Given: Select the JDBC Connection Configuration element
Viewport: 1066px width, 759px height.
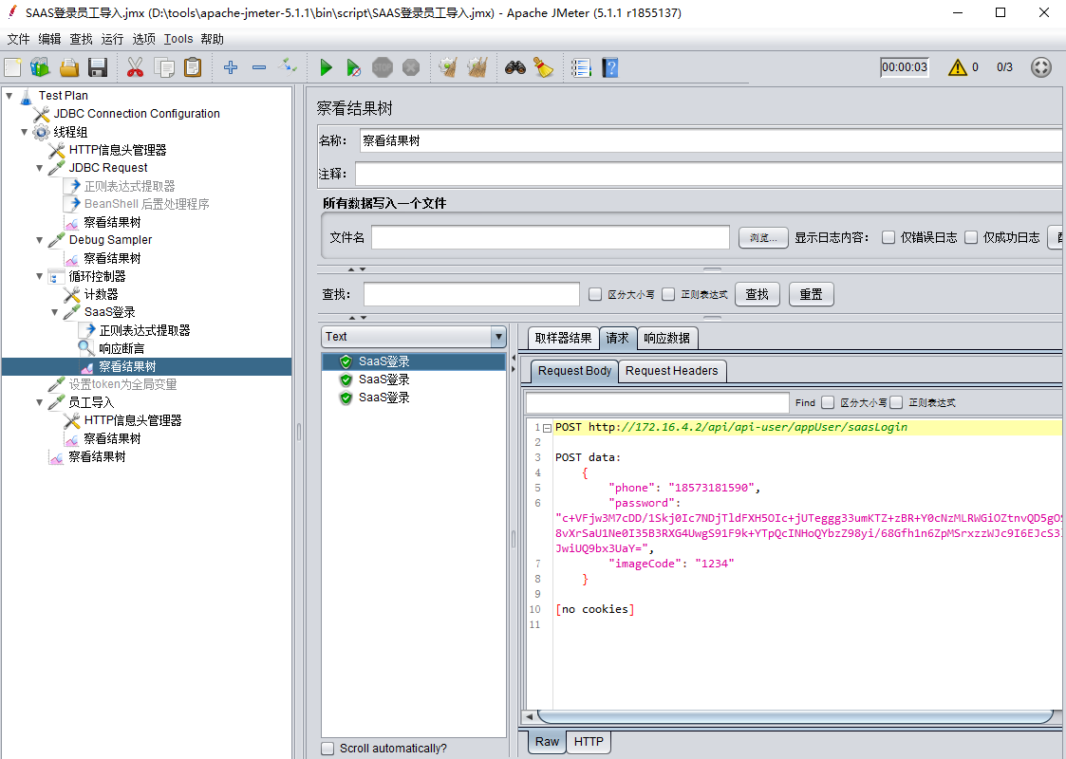Looking at the screenshot, I should (x=137, y=114).
